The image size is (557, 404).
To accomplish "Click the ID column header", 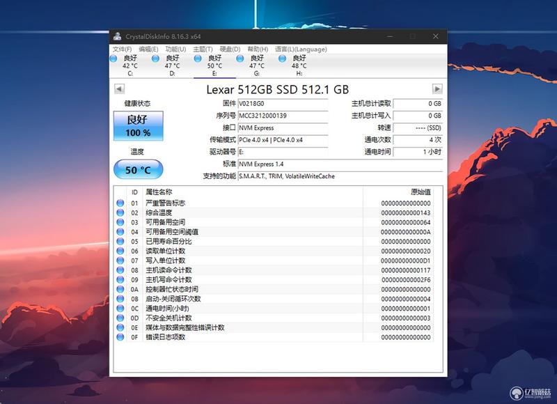I will point(134,192).
